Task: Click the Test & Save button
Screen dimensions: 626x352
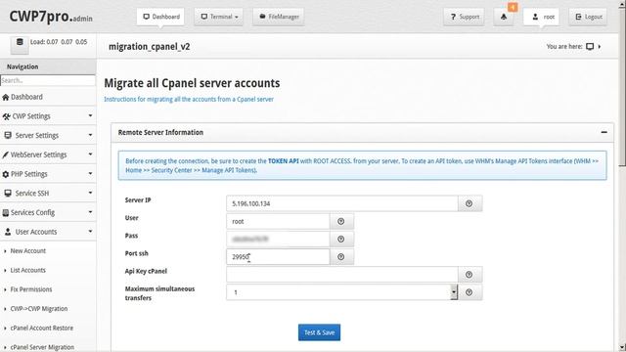Action: (x=319, y=332)
